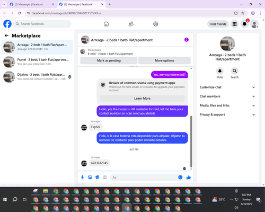Open the $1,000 listing link
This screenshot has height=212, width=265.
110,54
